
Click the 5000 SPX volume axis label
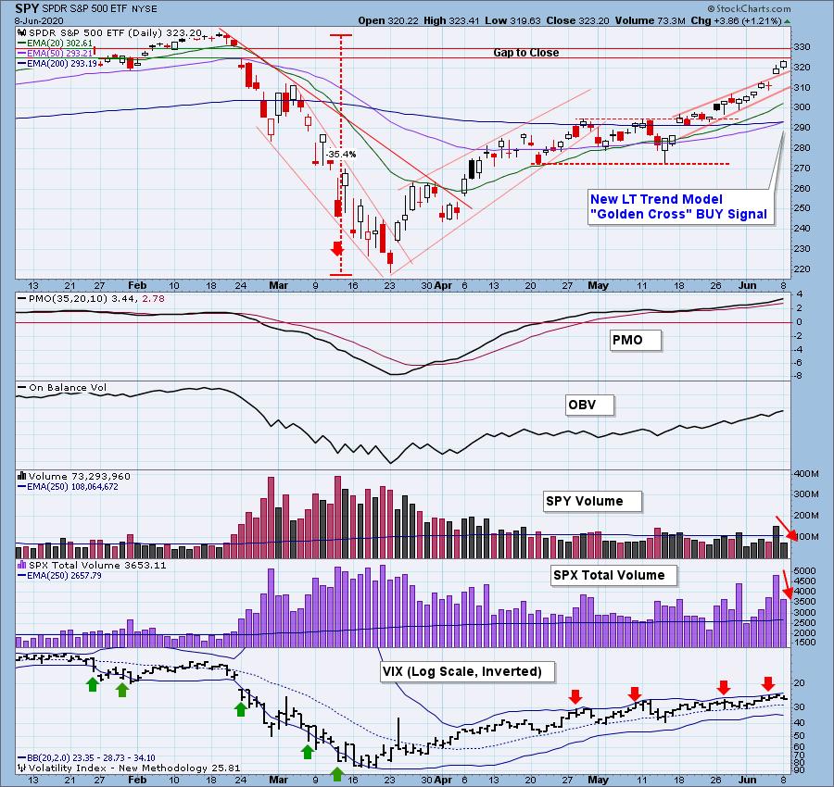(x=804, y=570)
